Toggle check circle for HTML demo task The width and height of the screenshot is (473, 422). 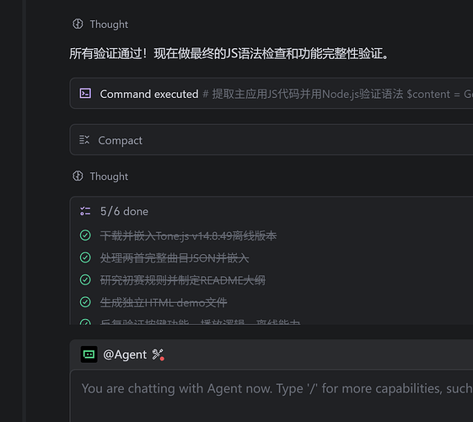click(85, 302)
